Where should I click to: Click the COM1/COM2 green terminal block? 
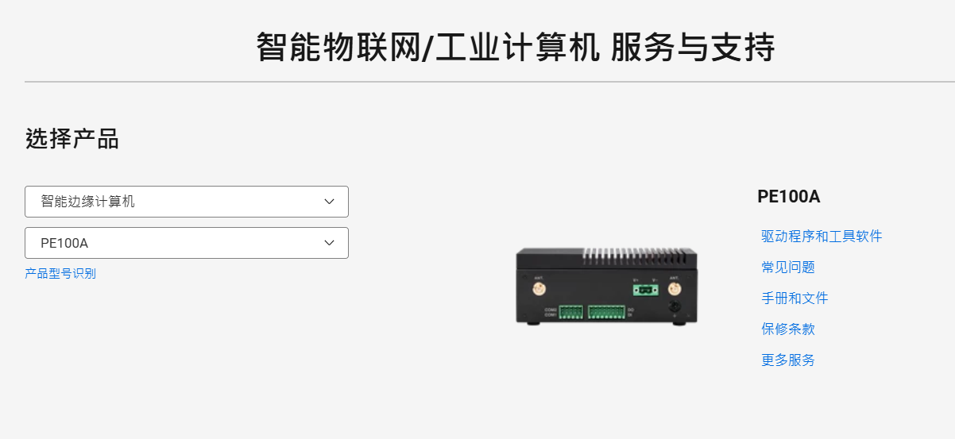point(570,312)
